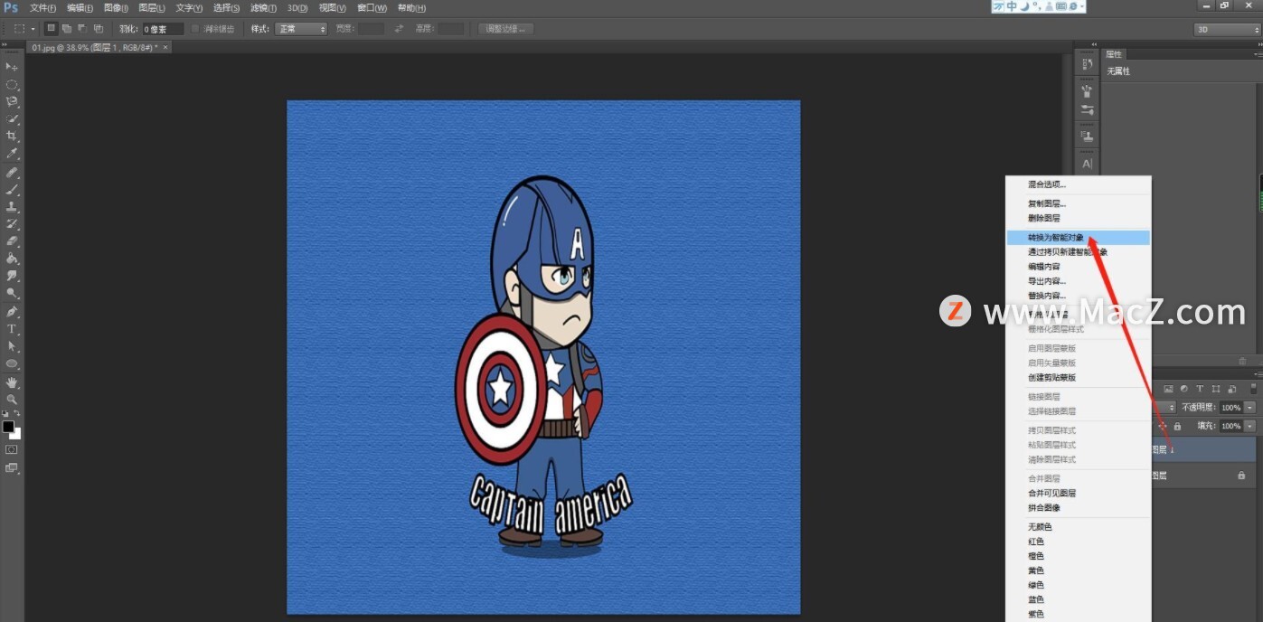Switch to the 01.jpg document tab
This screenshot has width=1263, height=622.
point(94,47)
